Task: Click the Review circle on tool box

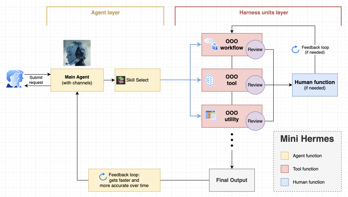Action: 255,85
